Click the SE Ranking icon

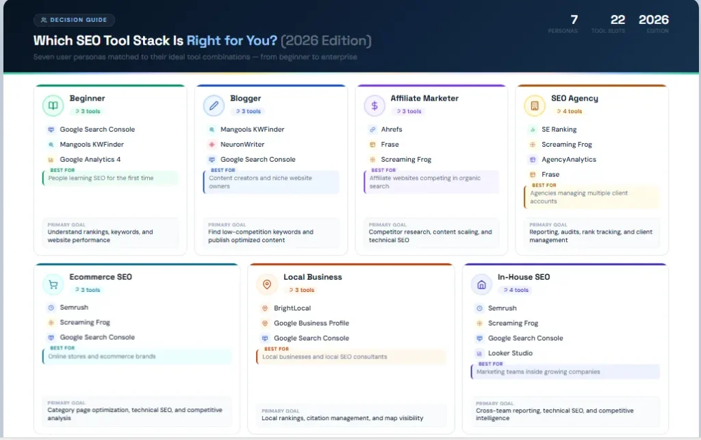click(533, 130)
